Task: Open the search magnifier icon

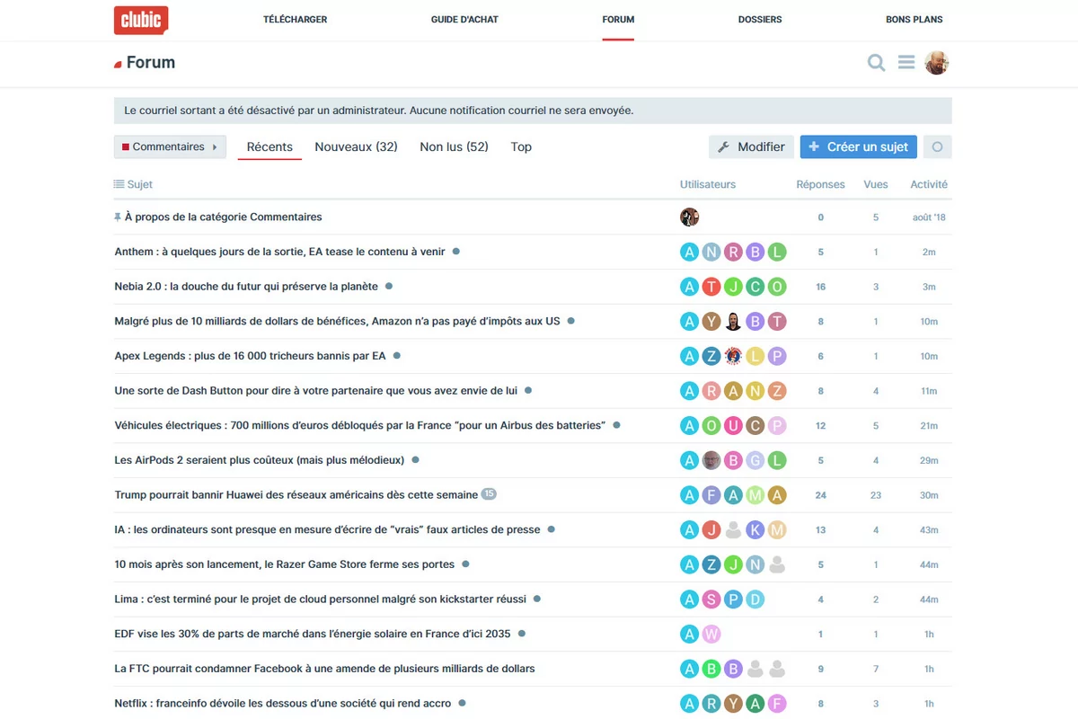Action: 876,62
